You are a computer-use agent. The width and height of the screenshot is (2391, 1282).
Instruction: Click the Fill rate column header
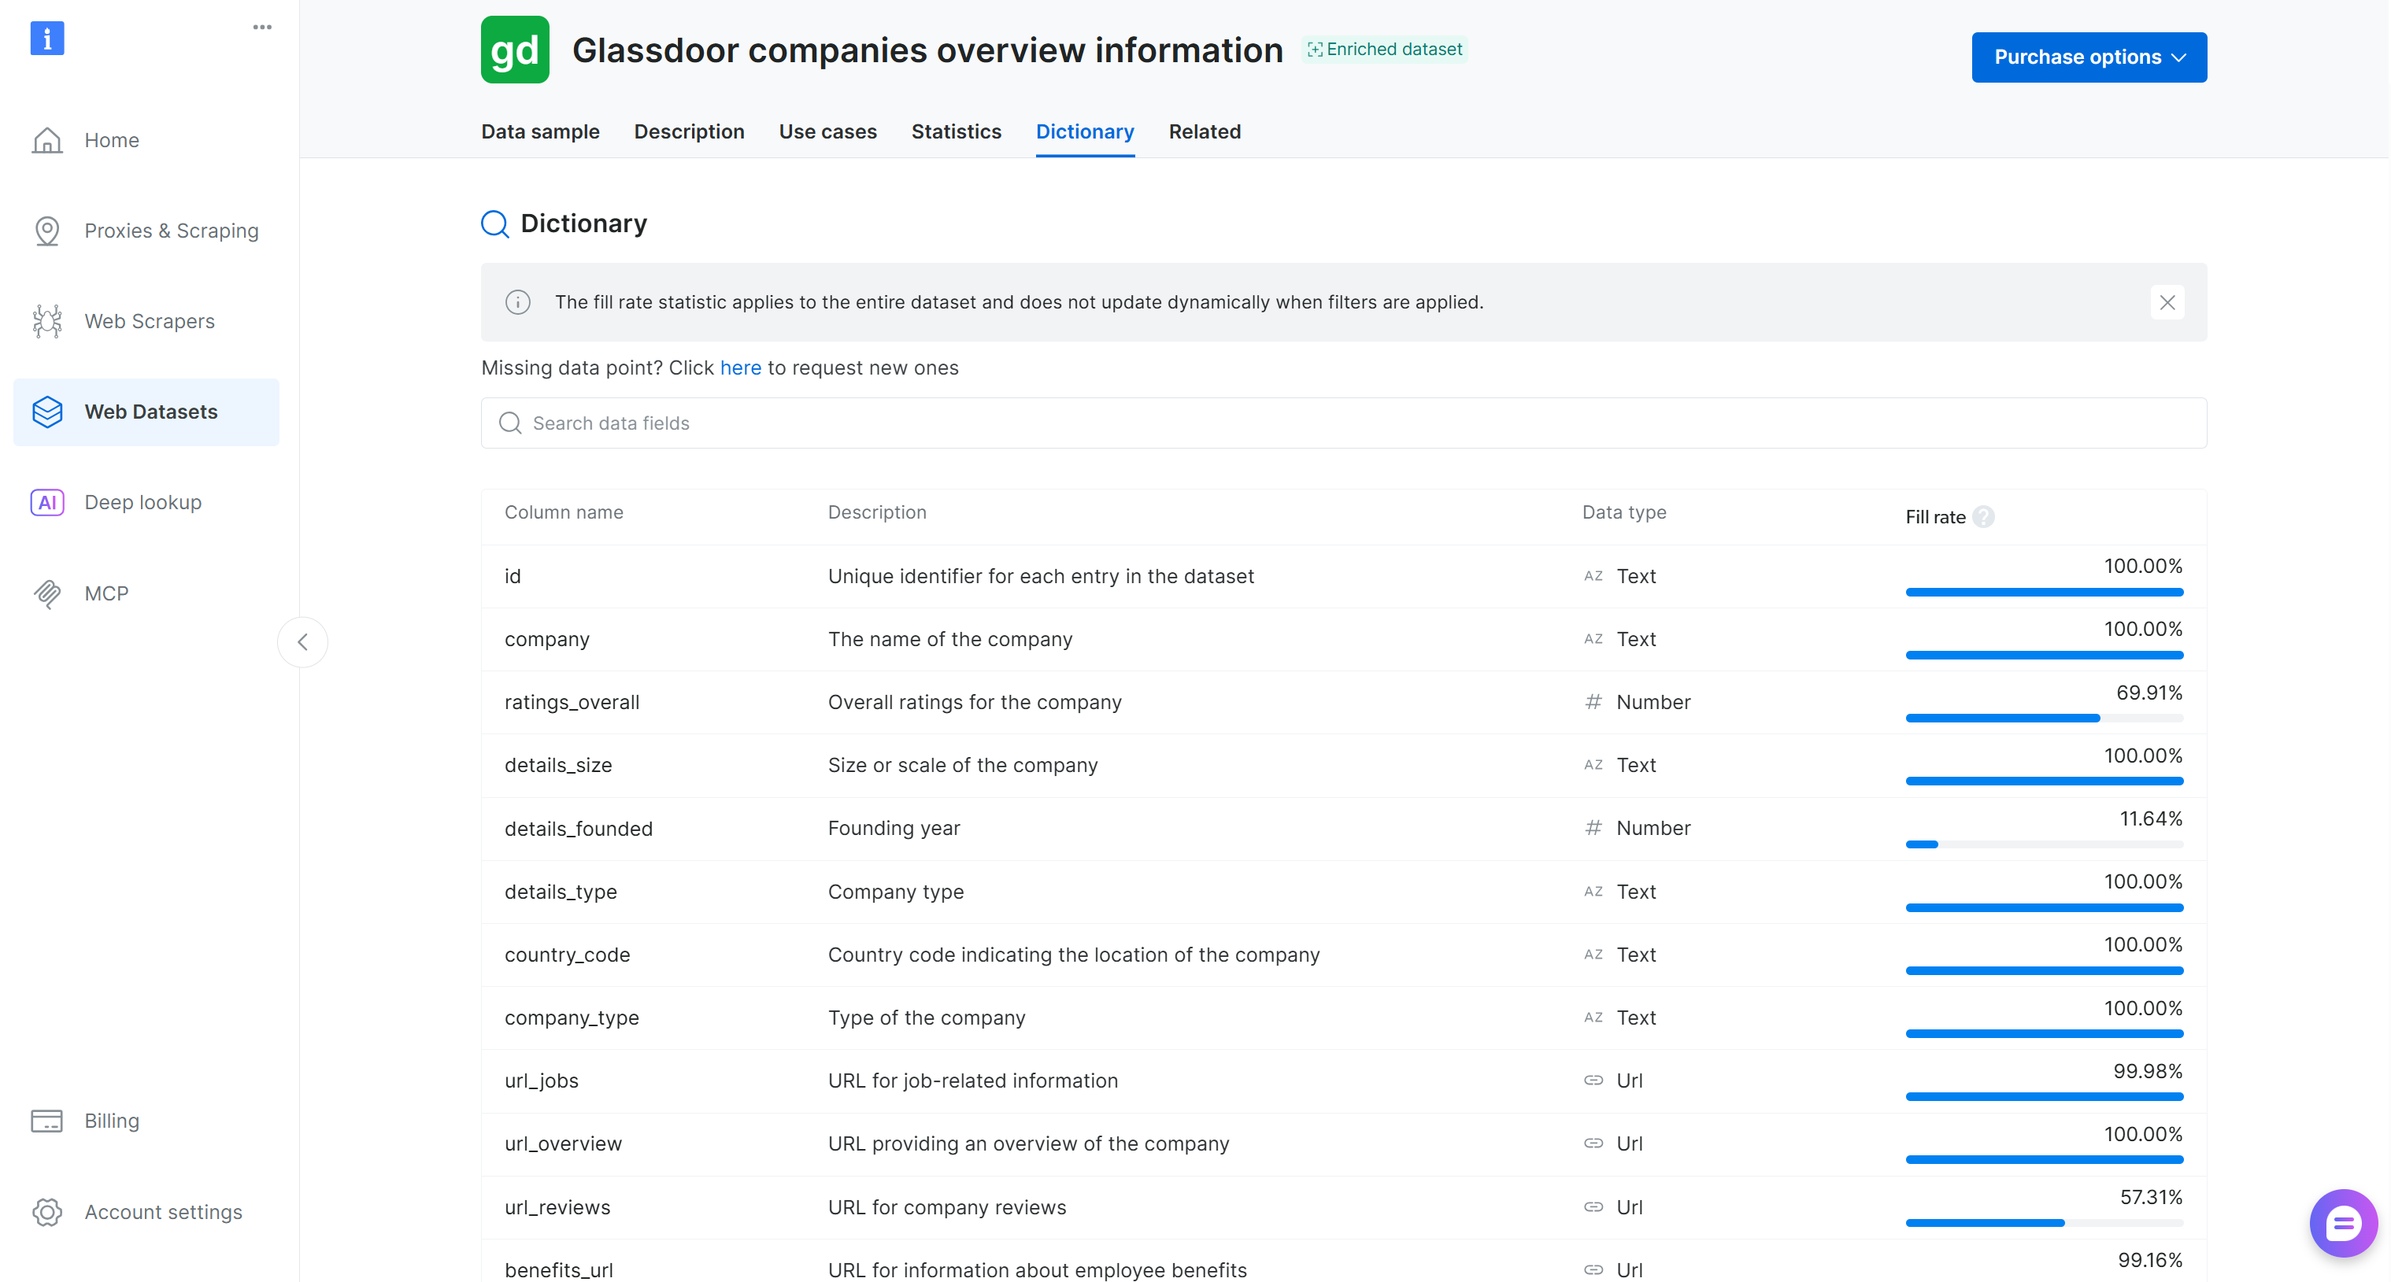[x=1935, y=518]
